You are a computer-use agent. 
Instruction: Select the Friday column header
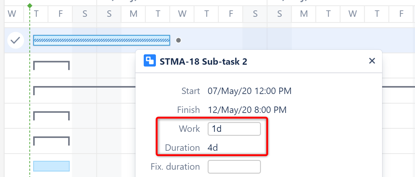pyautogui.click(x=60, y=13)
